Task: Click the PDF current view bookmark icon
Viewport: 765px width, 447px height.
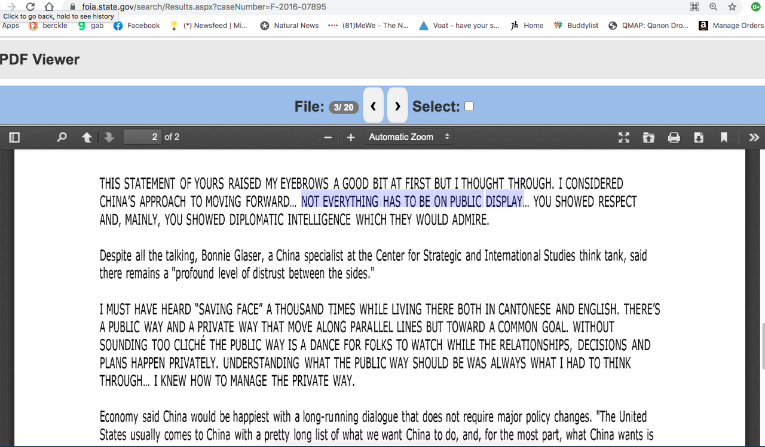Action: coord(724,137)
